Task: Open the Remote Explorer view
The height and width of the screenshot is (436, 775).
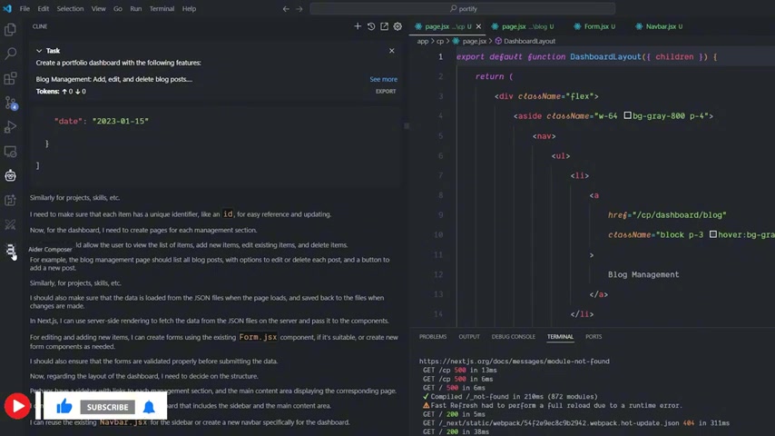Action: click(x=10, y=152)
